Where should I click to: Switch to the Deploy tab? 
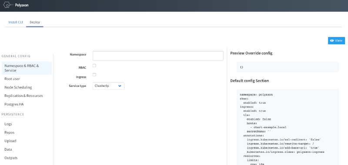tap(35, 22)
